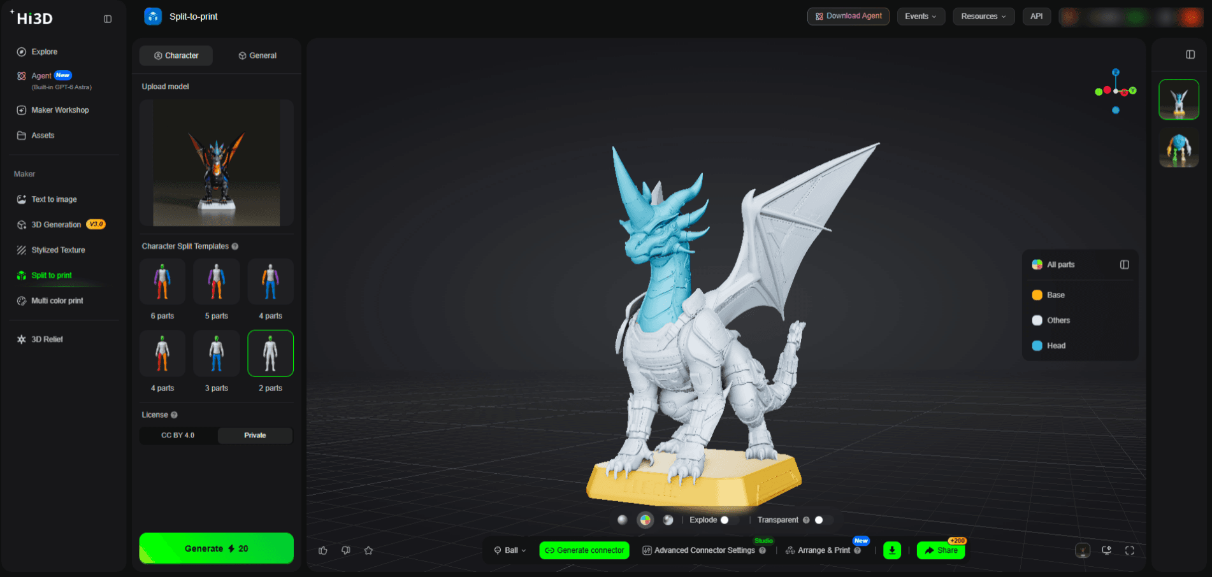Screen dimensions: 1212x577
Task: Open Arrange & Print
Action: 823,550
